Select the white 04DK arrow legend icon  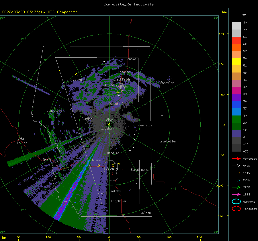pos(236,166)
